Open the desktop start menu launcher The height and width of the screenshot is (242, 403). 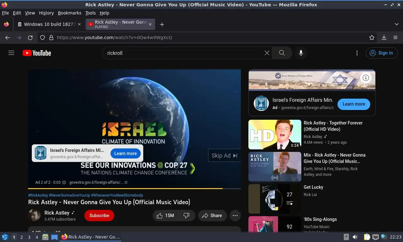(x=5, y=237)
